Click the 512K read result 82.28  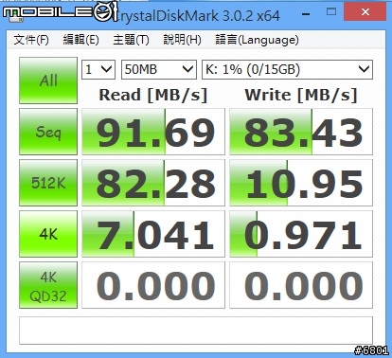153,183
